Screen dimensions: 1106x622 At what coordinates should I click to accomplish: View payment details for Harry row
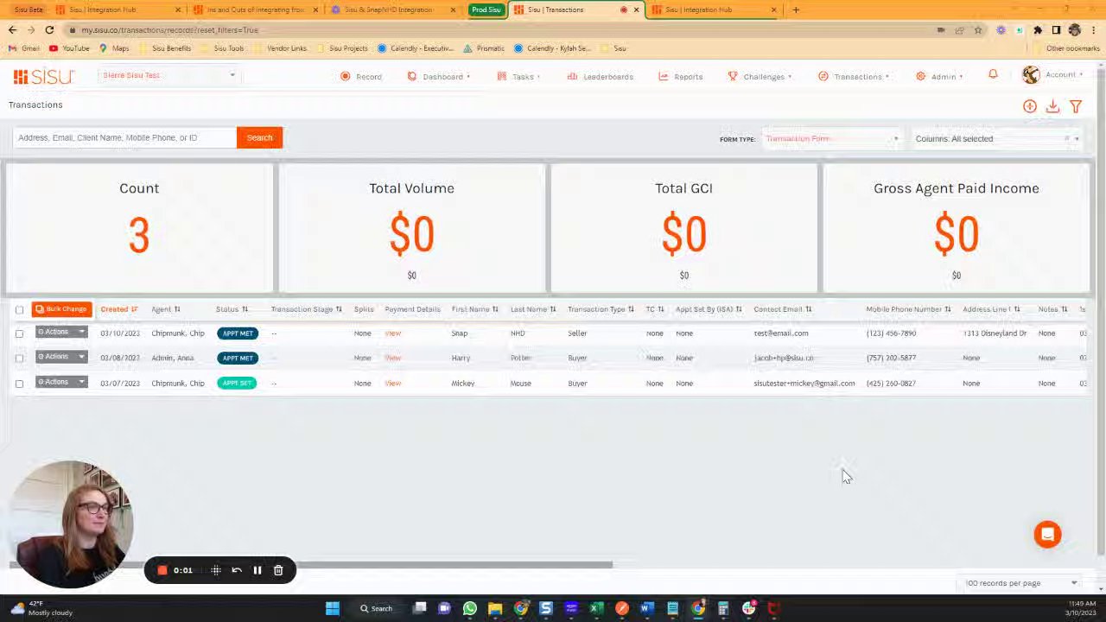click(x=393, y=358)
